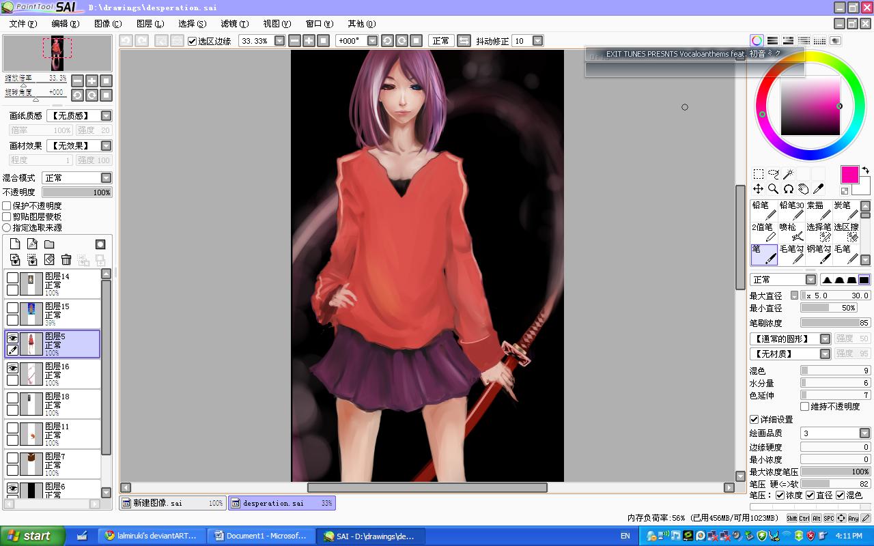Image resolution: width=874 pixels, height=546 pixels.
Task: Open the Document1 Microsoft Word taskbar button
Action: (260, 536)
